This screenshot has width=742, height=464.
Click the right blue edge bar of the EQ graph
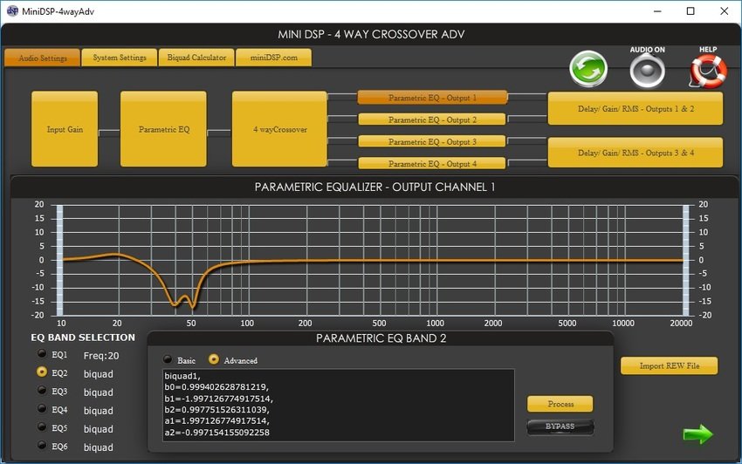tap(685, 260)
